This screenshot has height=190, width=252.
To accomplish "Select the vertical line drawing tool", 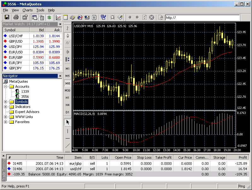I will [x=67, y=130].
